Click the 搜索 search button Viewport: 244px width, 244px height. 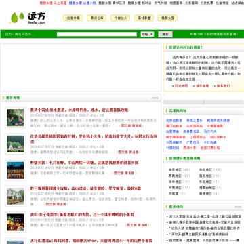[x=165, y=34]
